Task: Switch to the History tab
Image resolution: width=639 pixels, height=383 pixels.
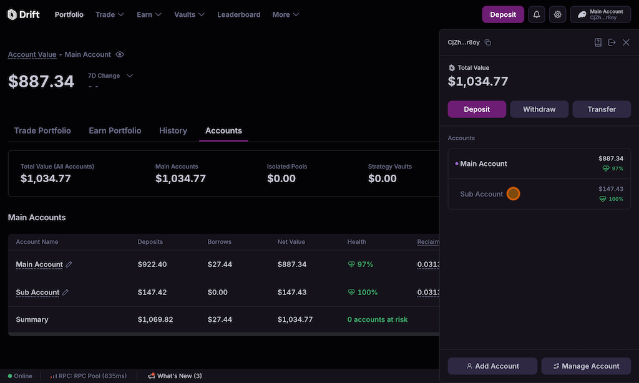Action: tap(173, 131)
